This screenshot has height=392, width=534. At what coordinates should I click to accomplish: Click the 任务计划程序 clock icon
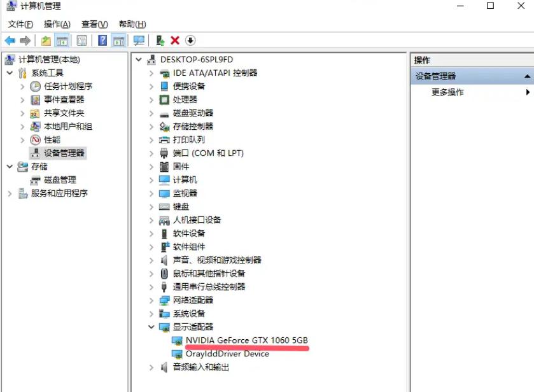coord(36,87)
